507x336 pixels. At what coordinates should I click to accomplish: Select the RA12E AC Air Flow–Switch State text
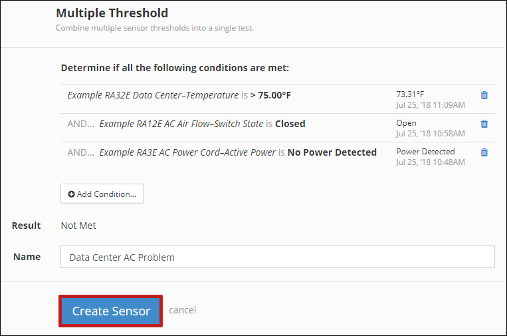coord(181,124)
